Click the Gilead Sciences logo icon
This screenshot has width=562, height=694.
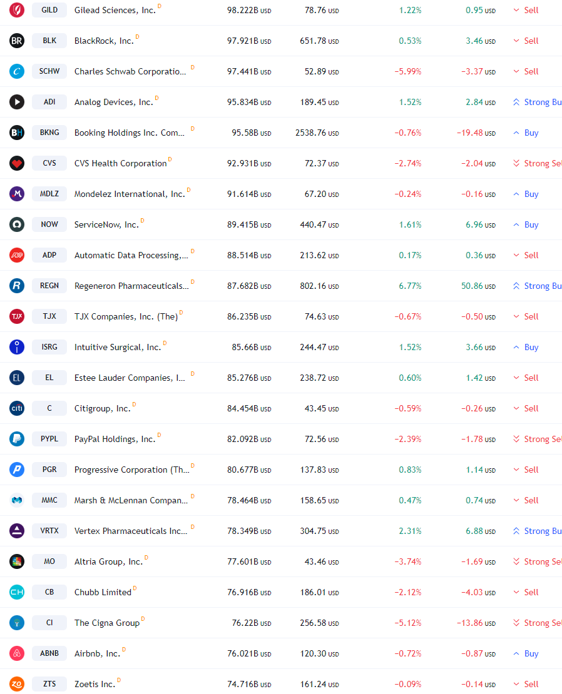coord(17,10)
